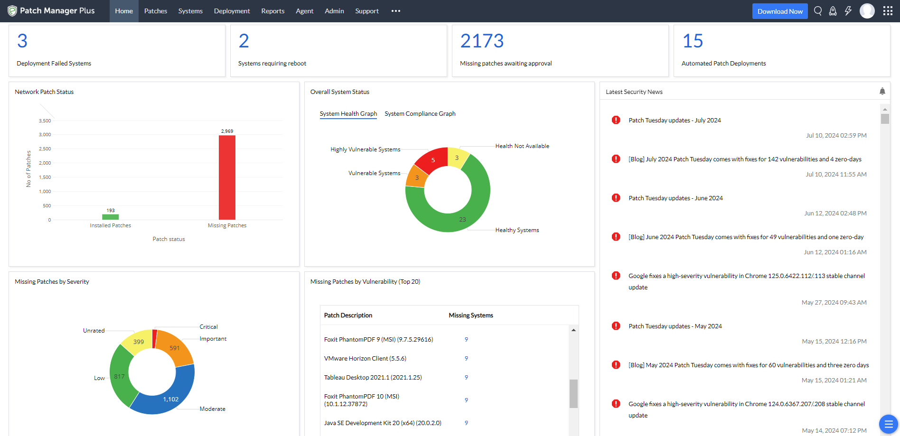Open the apps grid icon top right
The width and height of the screenshot is (900, 436).
coord(888,10)
